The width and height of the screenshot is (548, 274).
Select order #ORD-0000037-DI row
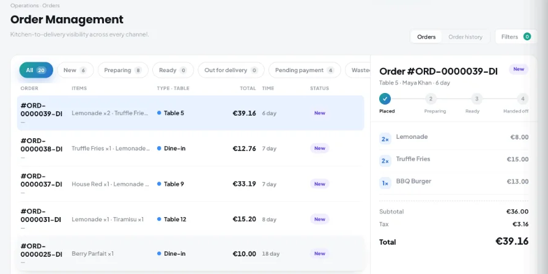190,184
